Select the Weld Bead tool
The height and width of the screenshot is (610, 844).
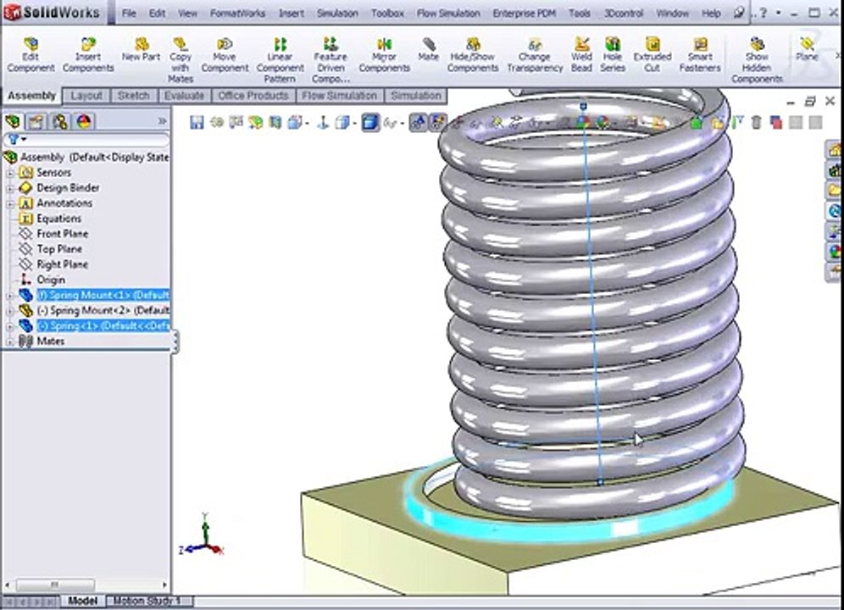pos(581,55)
